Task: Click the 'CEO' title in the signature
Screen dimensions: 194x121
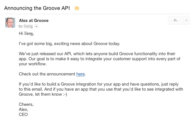Action: click(x=23, y=115)
